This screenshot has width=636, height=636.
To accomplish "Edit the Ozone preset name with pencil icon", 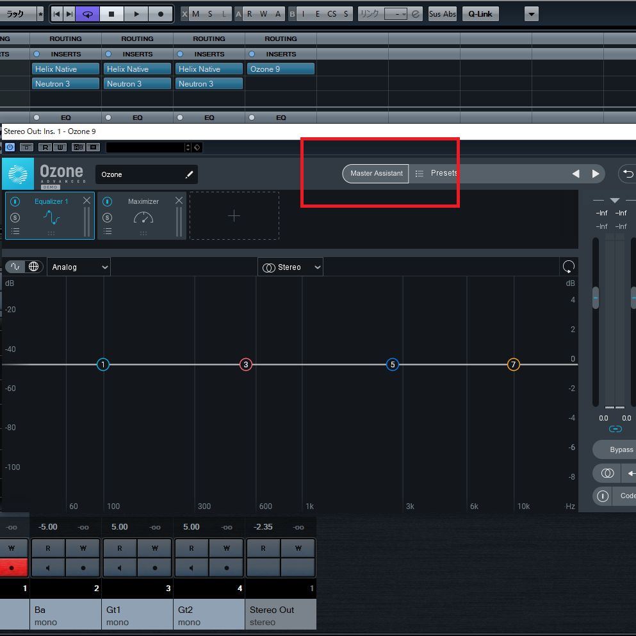I will [189, 174].
